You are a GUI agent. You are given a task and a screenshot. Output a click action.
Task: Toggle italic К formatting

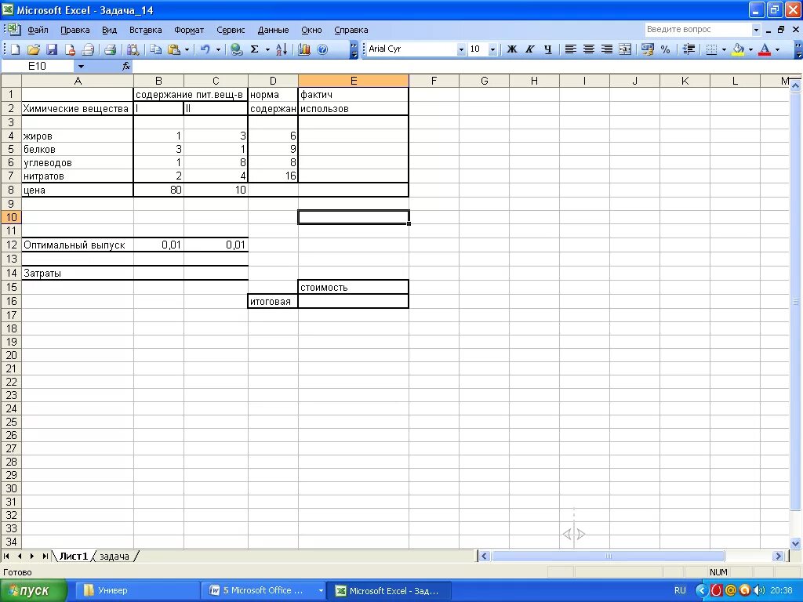(529, 49)
